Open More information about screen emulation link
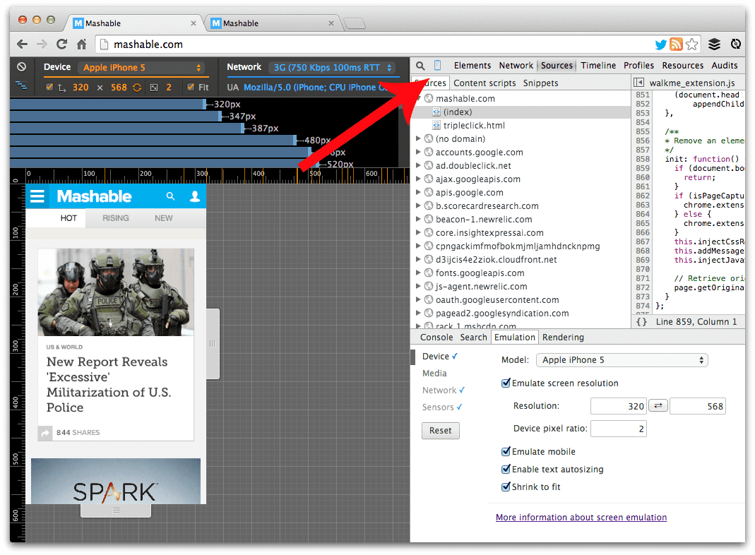The height and width of the screenshot is (555, 755). pos(581,518)
